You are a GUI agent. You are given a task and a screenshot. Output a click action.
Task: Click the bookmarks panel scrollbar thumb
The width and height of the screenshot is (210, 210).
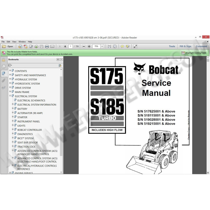pos(61,116)
